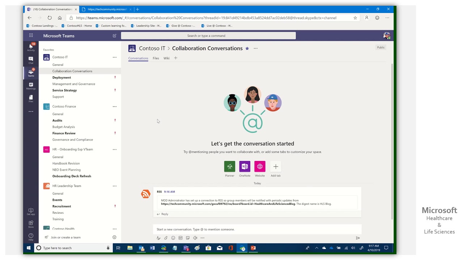The width and height of the screenshot is (463, 260).
Task: Reply to the RSS message
Action: [x=162, y=214]
